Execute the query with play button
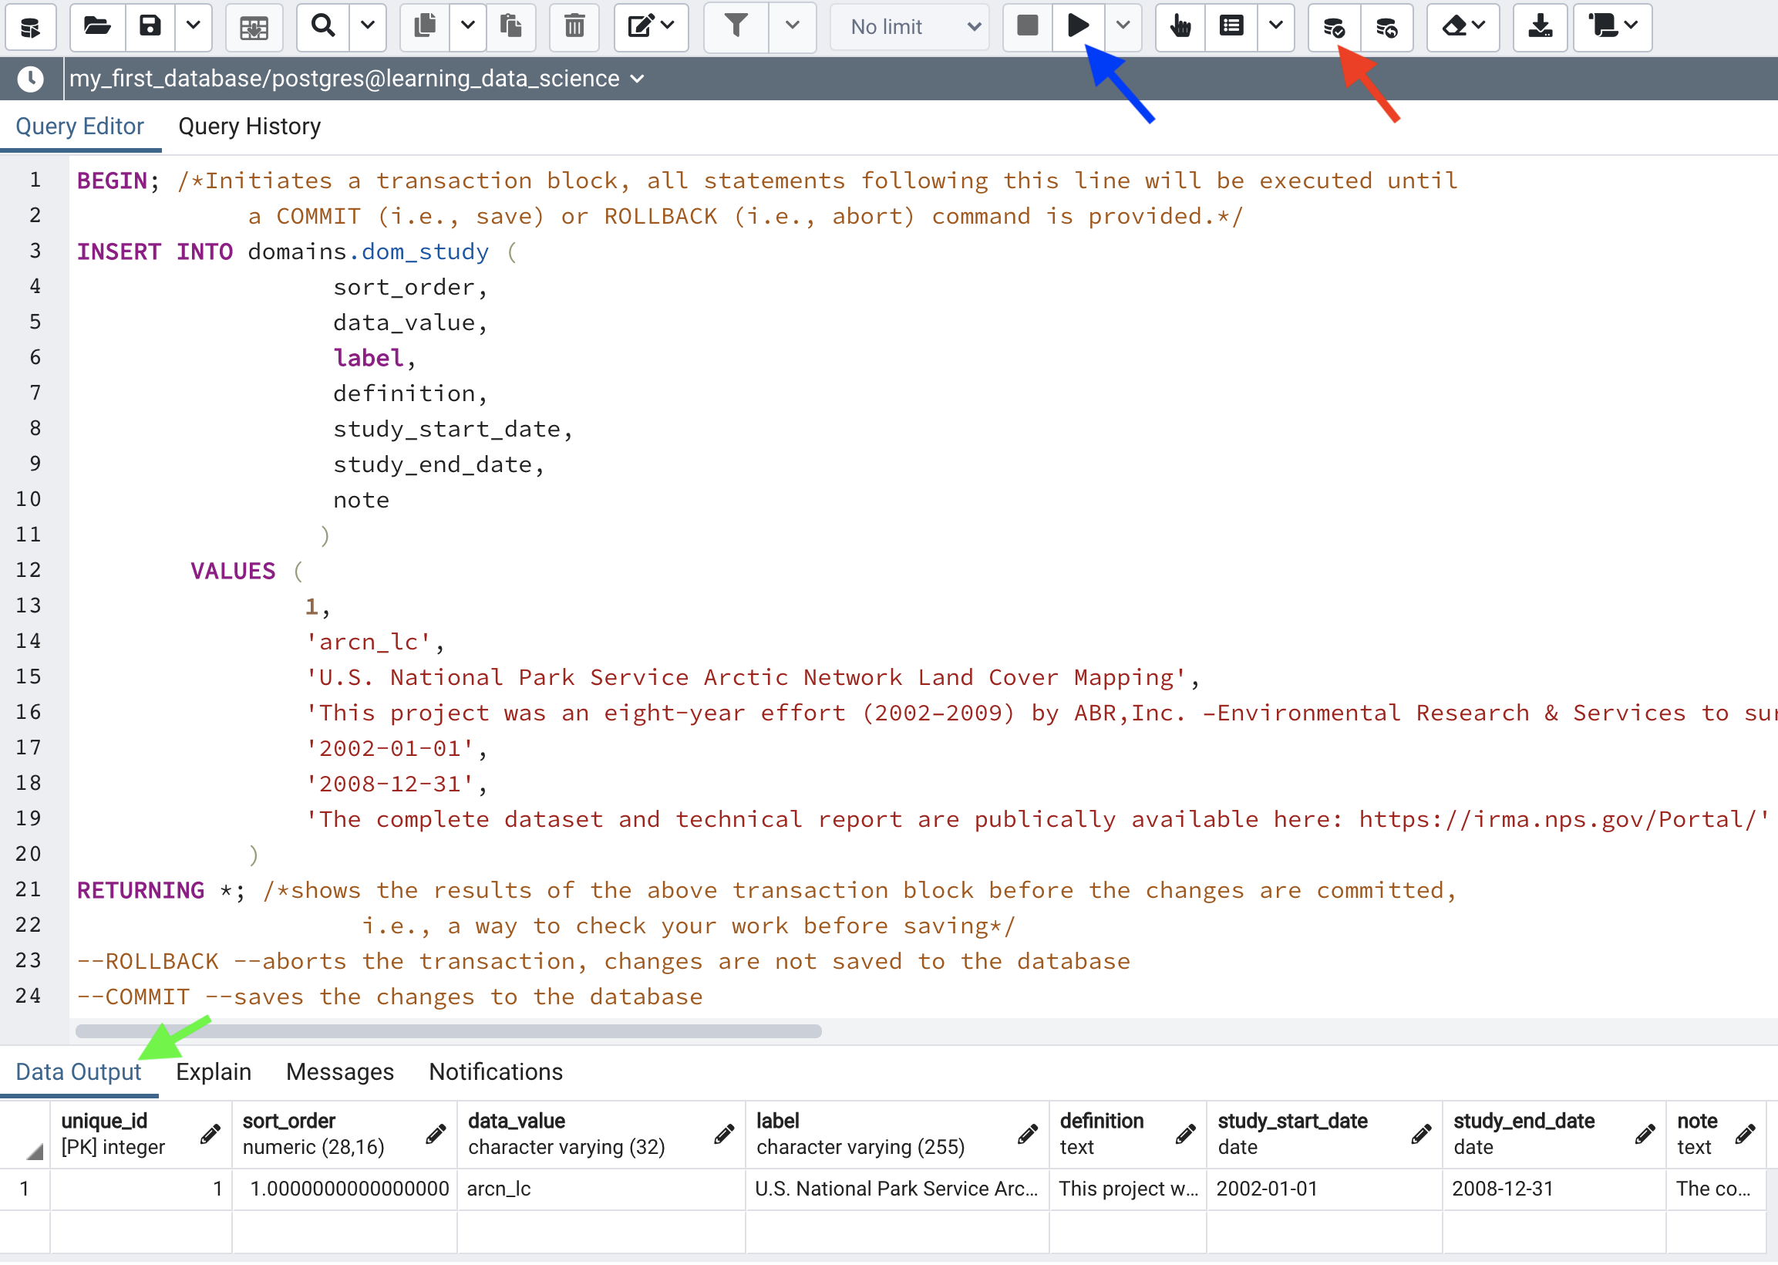Image resolution: width=1778 pixels, height=1265 pixels. [1078, 26]
